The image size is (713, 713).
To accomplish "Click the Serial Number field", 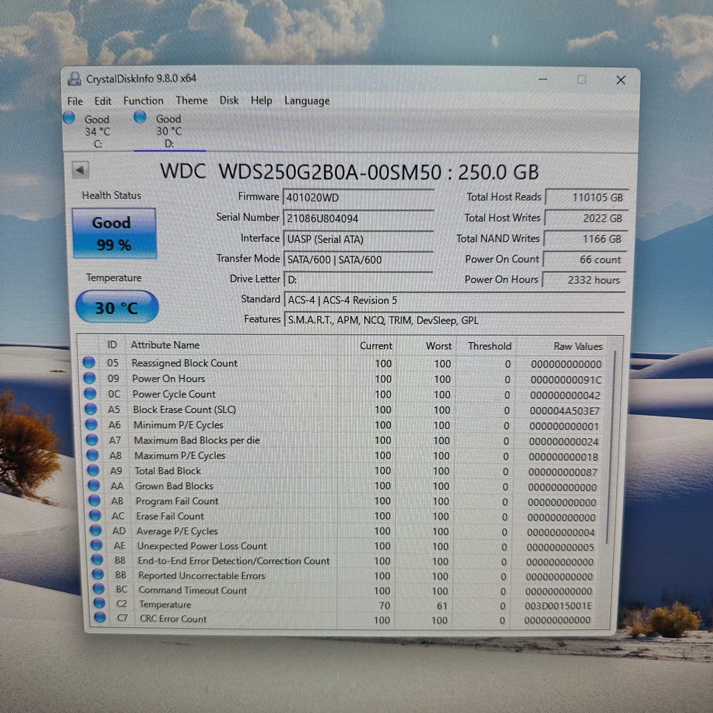I will pyautogui.click(x=358, y=218).
